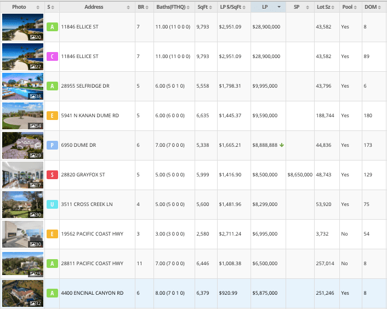This screenshot has width=387, height=309.
Task: Click the SqFt value 2,580
Action: pos(203,234)
